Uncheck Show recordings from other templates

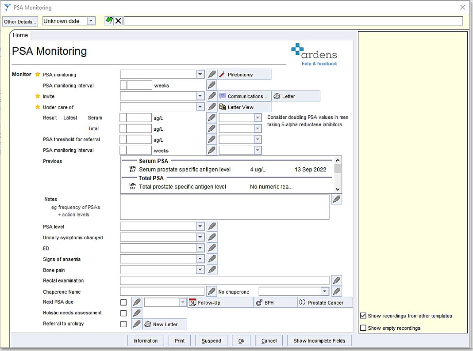(363, 316)
